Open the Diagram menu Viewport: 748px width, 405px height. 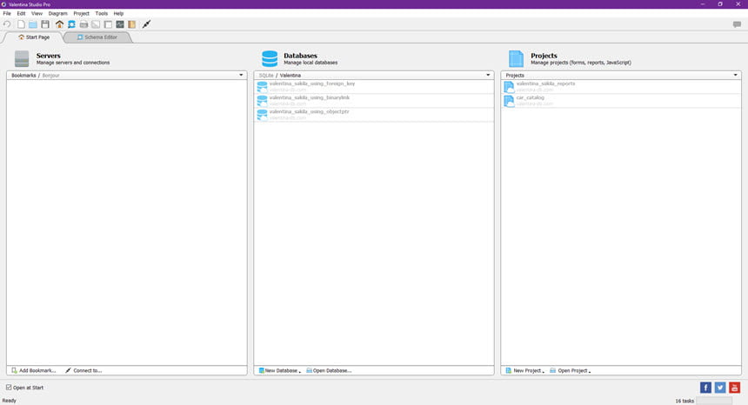click(x=57, y=13)
